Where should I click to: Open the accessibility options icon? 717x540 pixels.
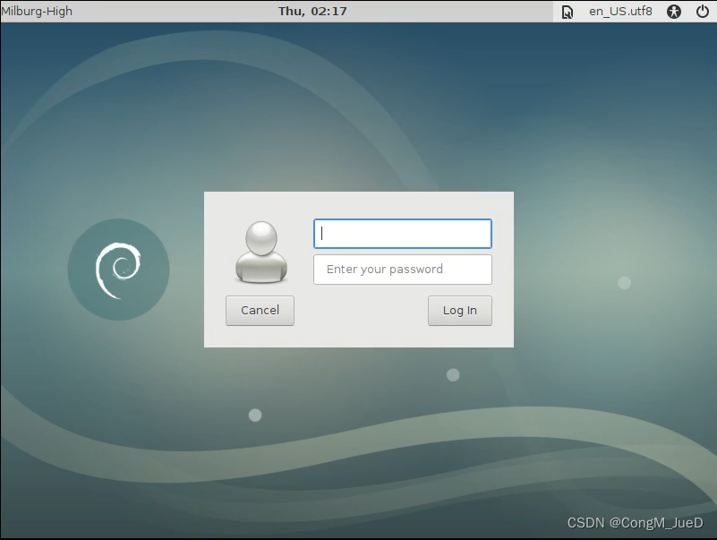(x=673, y=12)
